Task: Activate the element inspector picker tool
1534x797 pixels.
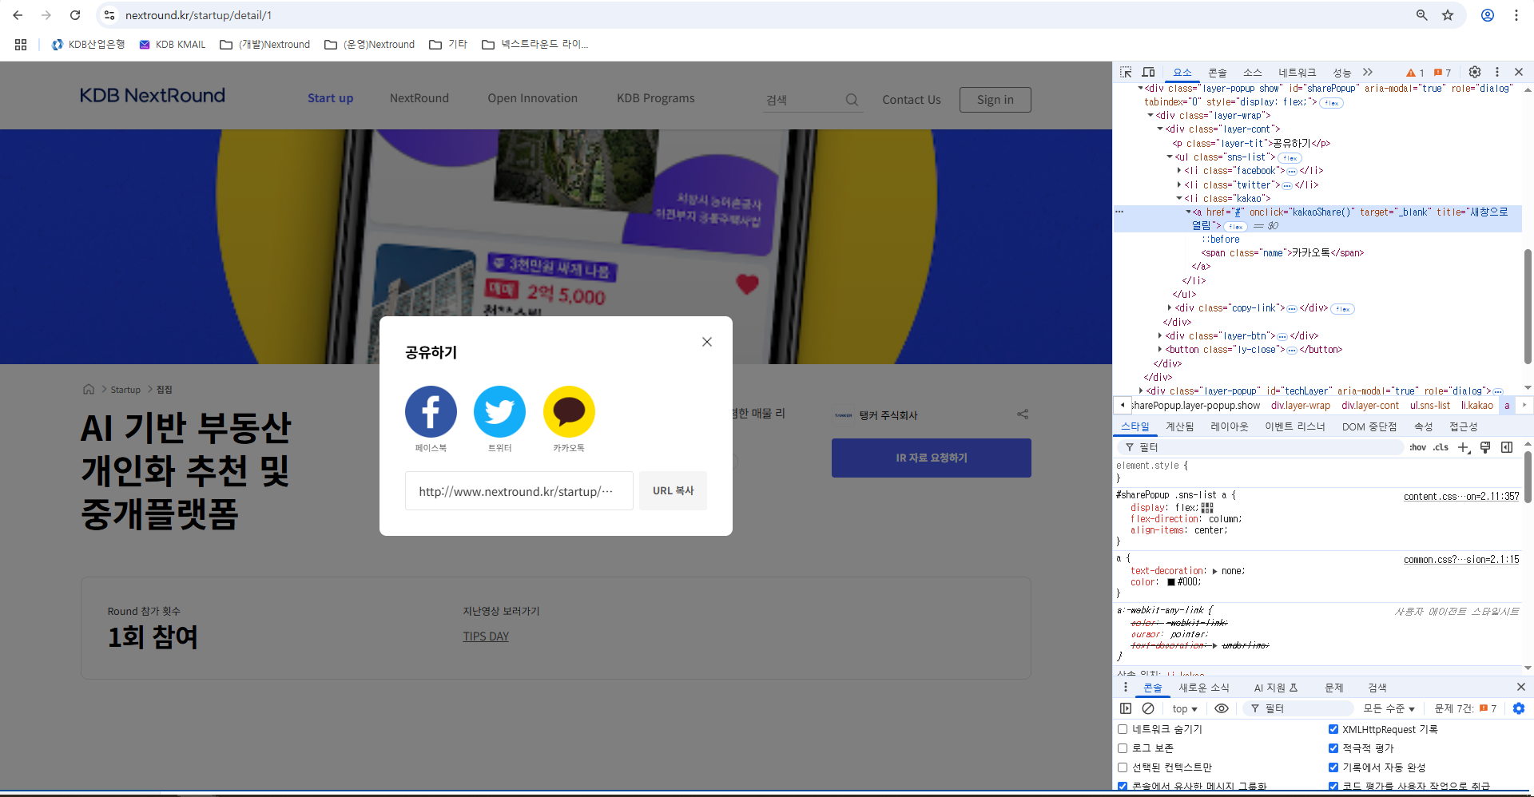Action: tap(1126, 72)
